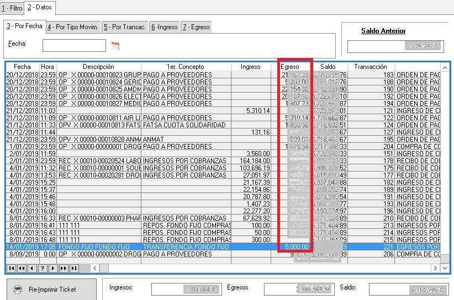
Task: Go to previous record in navigator
Action: [31, 268]
